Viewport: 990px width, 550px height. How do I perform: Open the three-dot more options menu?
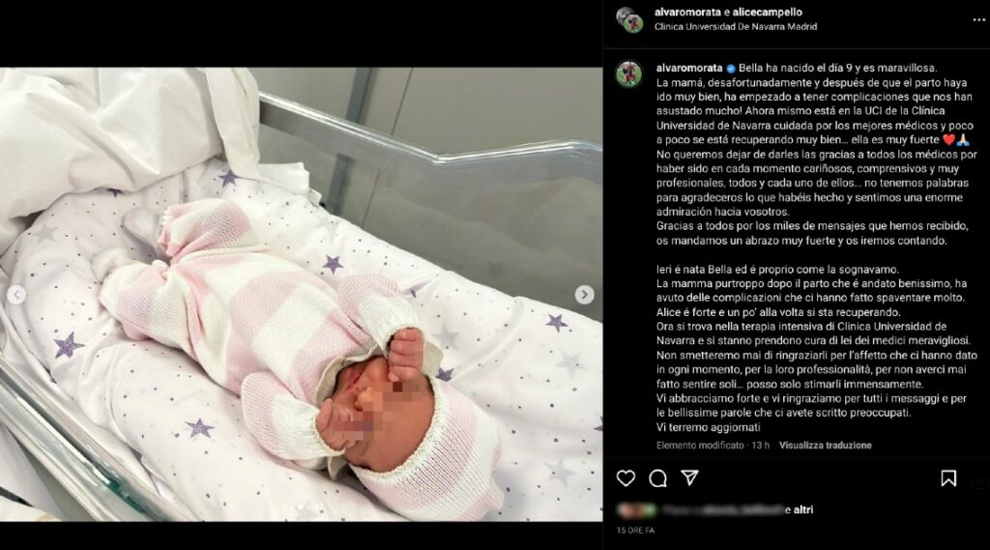point(978,20)
